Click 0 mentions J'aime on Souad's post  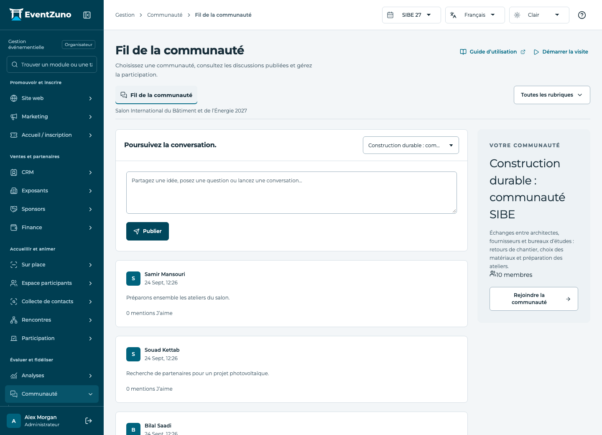149,389
